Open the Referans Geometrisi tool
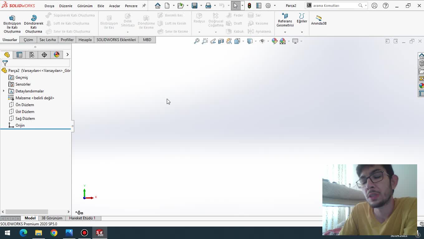Image resolution: width=424 pixels, height=239 pixels. point(285,20)
